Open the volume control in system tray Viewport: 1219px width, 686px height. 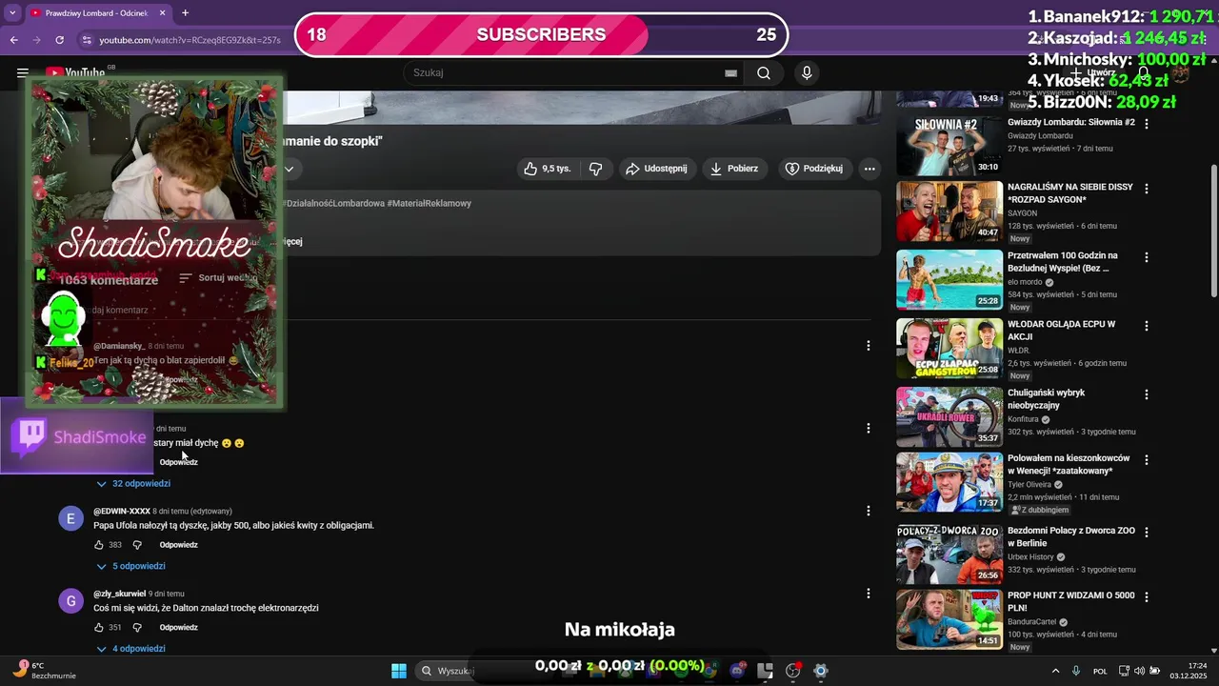[x=1140, y=671]
